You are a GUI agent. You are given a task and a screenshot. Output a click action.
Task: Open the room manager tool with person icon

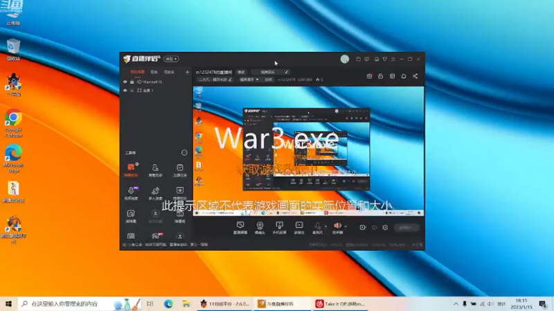155,170
